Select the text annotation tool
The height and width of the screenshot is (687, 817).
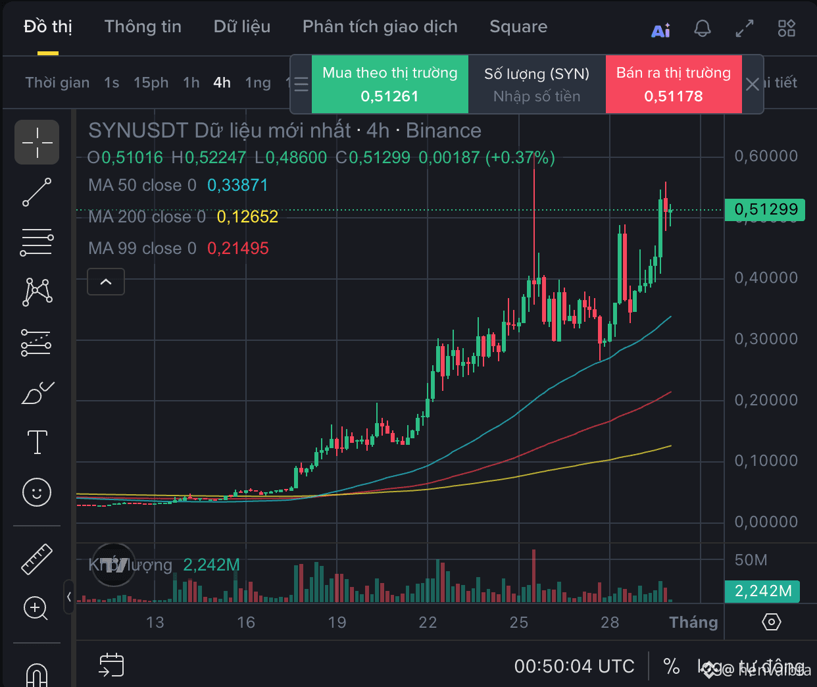(37, 442)
